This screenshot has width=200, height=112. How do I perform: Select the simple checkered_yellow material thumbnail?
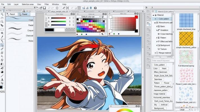pos(186,39)
